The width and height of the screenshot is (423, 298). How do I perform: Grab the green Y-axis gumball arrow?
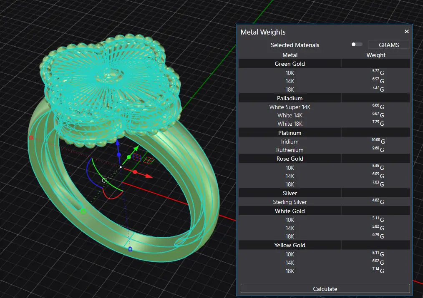pyautogui.click(x=136, y=148)
